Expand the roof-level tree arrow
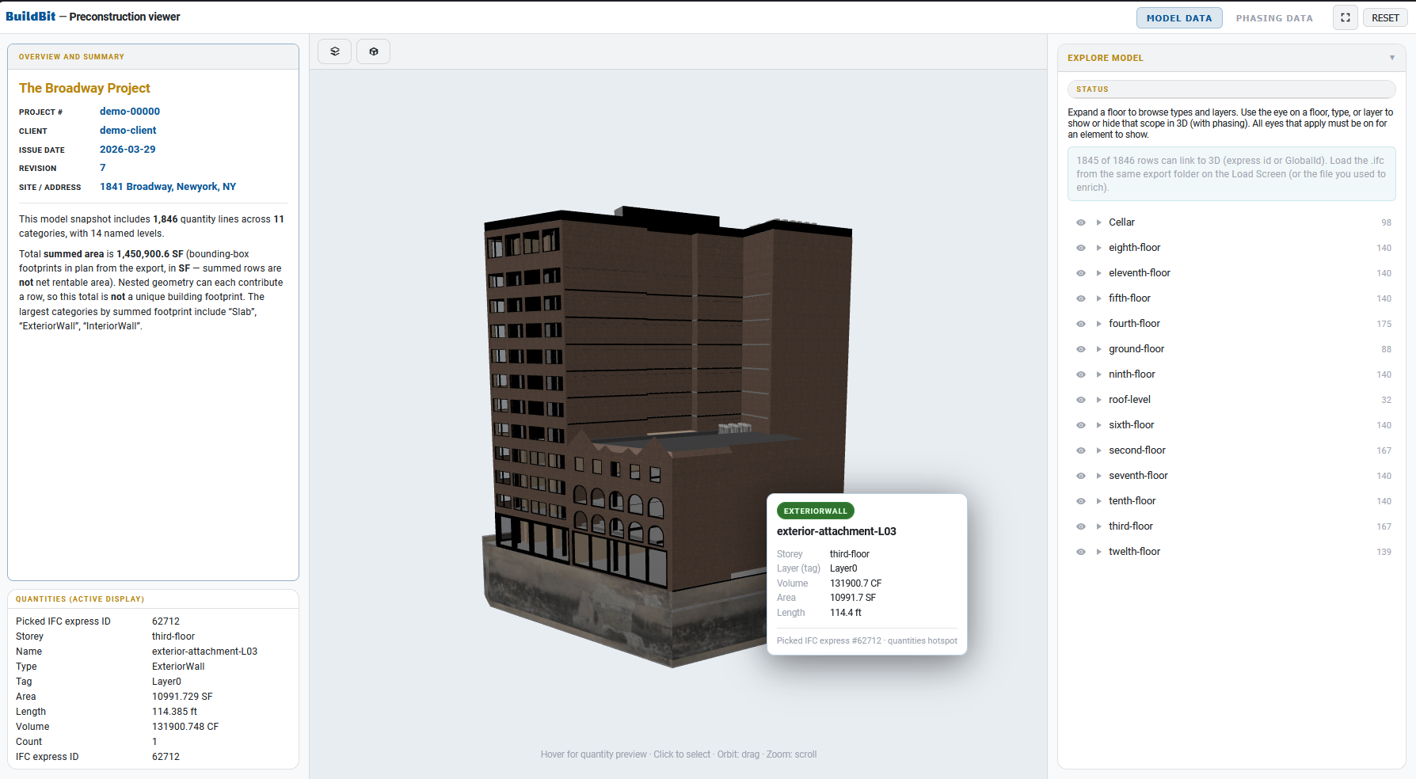1416x779 pixels. 1098,400
